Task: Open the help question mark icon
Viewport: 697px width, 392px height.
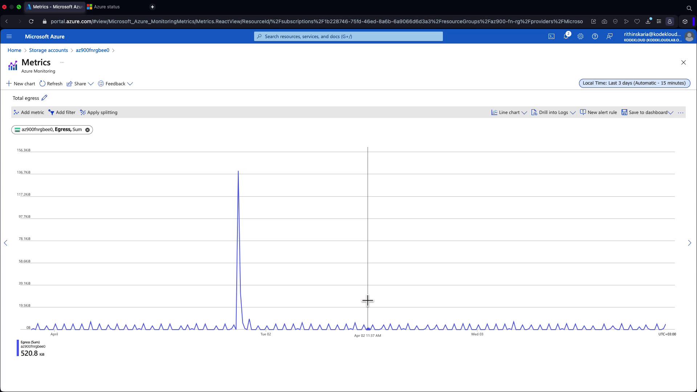Action: (595, 36)
